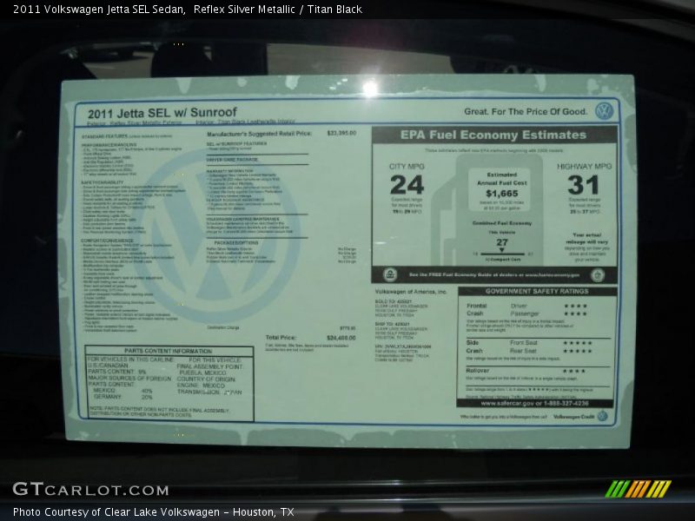695x521 pixels.
Task: Click the HIGHWAY MPG value 31
Action: (583, 185)
